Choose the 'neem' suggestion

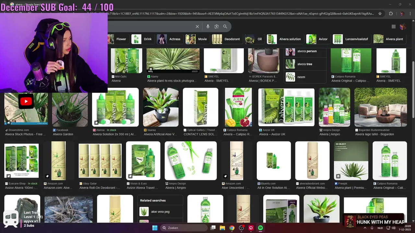pyautogui.click(x=305, y=77)
